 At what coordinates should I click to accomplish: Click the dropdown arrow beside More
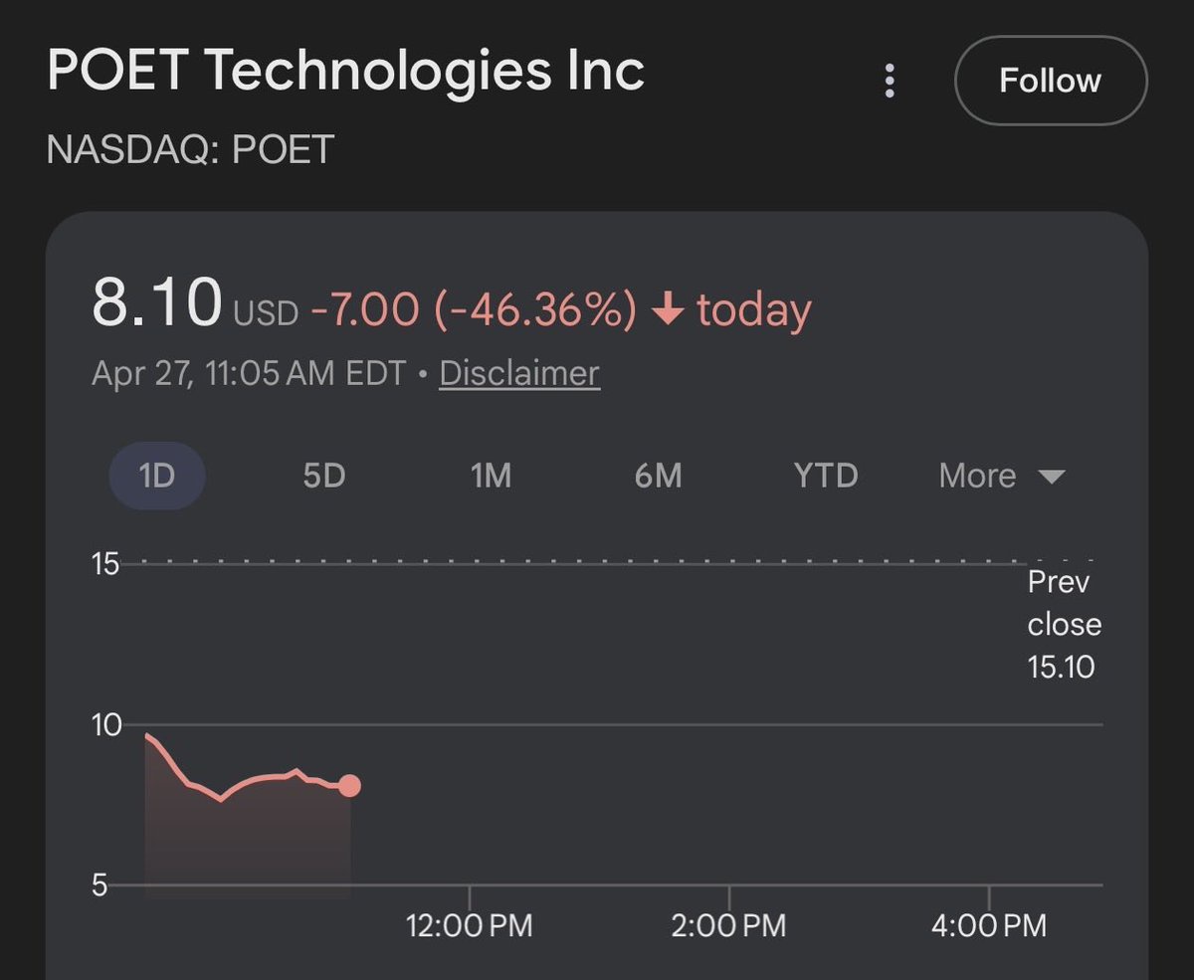pos(1052,477)
